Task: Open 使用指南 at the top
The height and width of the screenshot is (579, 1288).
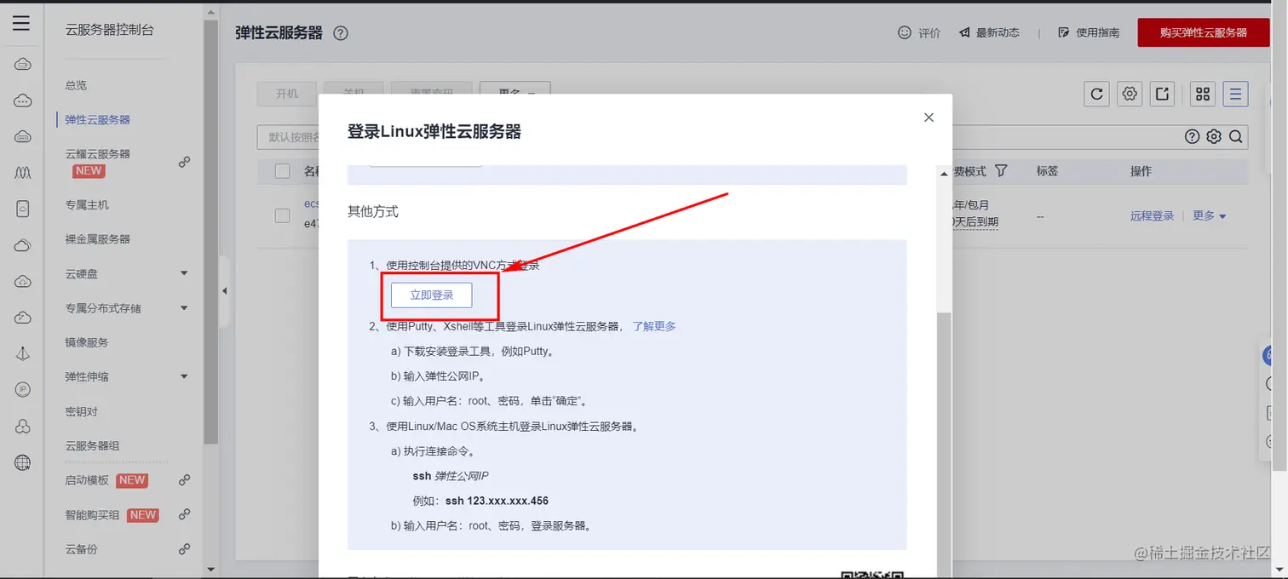Action: pos(1089,32)
